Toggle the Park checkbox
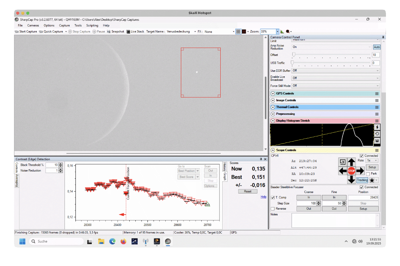 coord(368,174)
